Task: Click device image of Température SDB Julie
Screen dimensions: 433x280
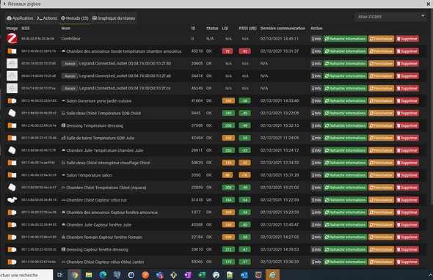Action: (12, 138)
